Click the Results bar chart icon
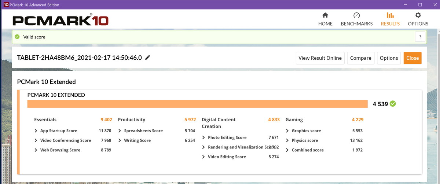This screenshot has height=184, width=440. point(390,15)
